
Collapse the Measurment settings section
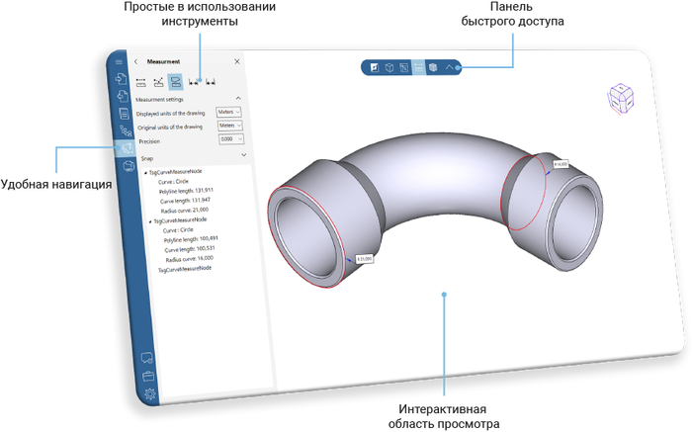click(238, 98)
